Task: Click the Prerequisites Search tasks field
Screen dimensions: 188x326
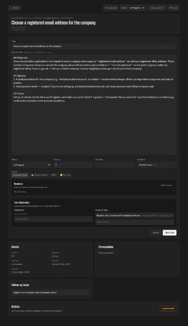Action: (x=53, y=219)
